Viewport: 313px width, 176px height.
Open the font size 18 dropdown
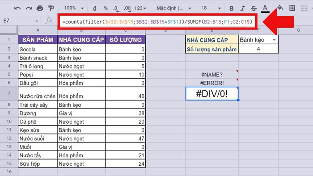click(x=211, y=8)
